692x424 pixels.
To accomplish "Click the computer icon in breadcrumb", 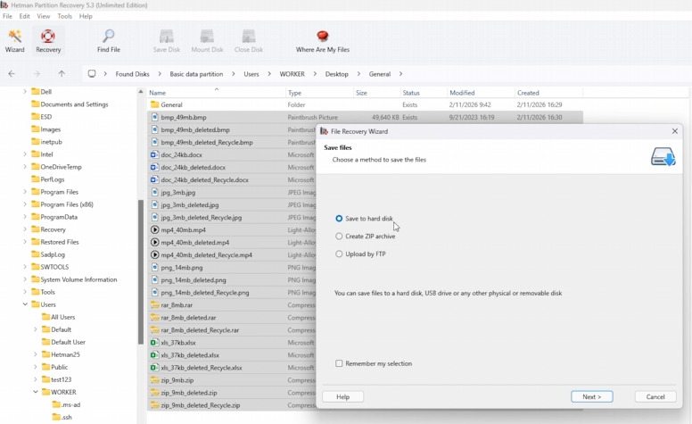I will [91, 74].
